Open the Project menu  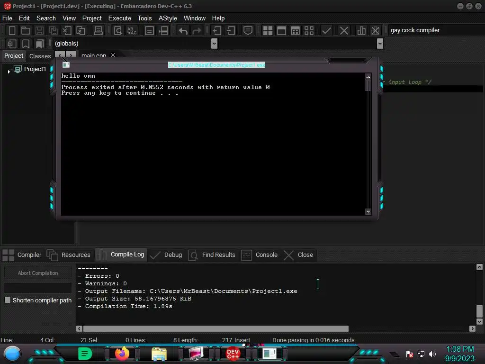[x=92, y=18]
